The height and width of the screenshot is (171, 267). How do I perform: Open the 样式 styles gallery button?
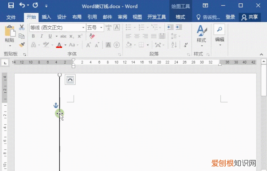(x=202, y=36)
